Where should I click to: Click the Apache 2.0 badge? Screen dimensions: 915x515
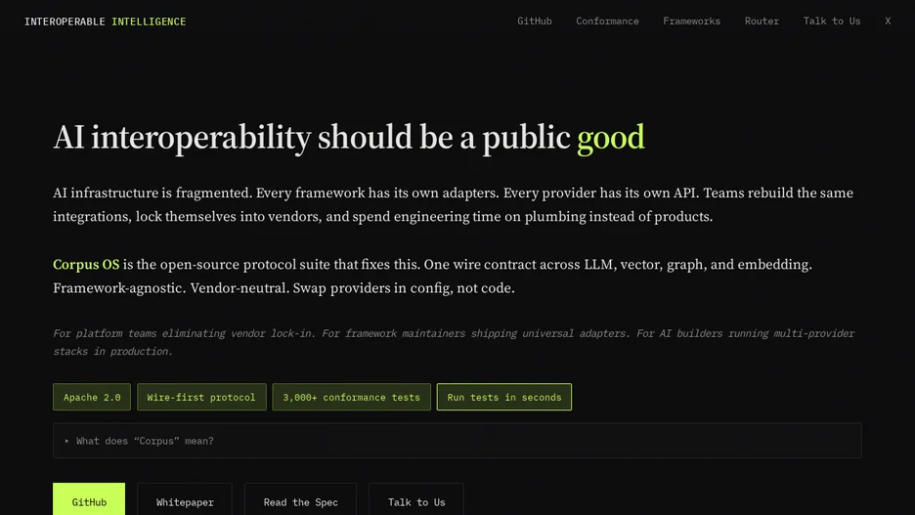[x=92, y=397]
